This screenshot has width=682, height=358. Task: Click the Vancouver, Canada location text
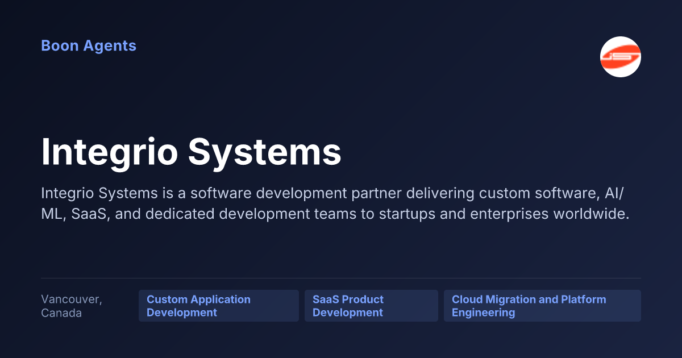[72, 306]
